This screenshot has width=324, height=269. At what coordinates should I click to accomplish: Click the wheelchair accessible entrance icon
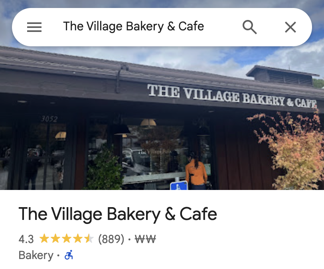pyautogui.click(x=69, y=255)
